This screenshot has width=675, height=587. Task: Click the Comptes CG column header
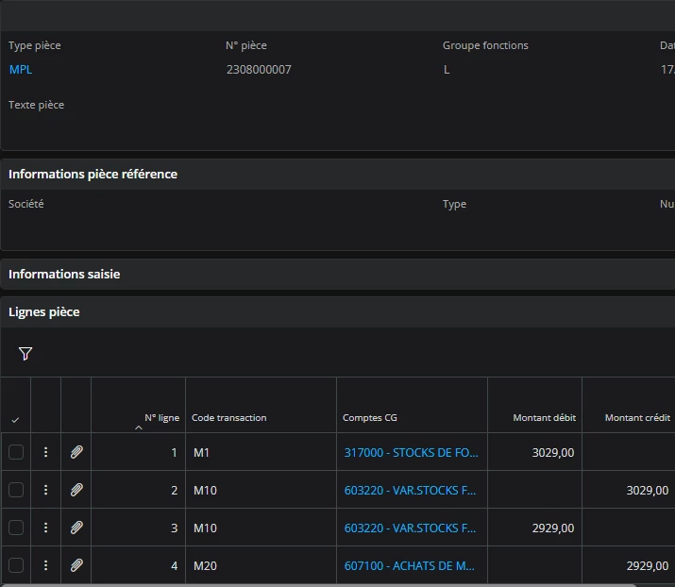click(369, 417)
